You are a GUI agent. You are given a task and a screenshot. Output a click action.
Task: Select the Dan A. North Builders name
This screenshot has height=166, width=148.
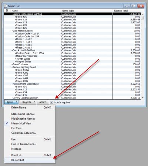(24, 50)
